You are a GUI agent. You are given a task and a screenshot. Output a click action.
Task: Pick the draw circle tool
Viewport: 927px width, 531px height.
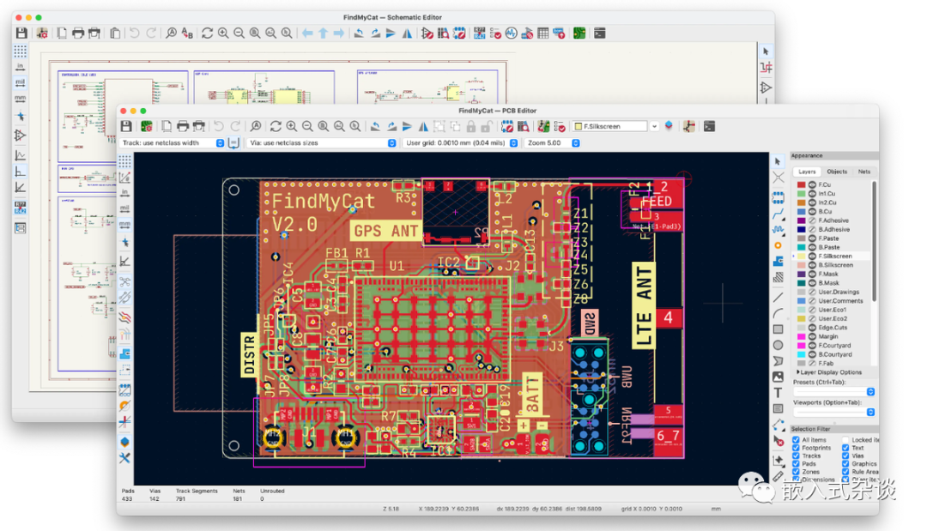[x=778, y=346]
